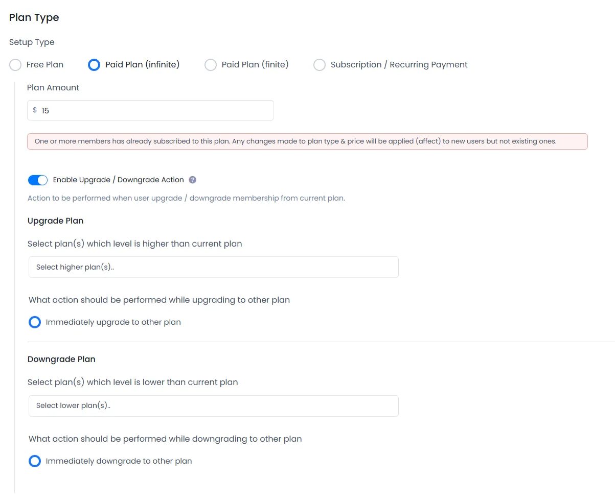This screenshot has height=504, width=615.
Task: Click the Plan Type section heading
Action: pos(34,17)
